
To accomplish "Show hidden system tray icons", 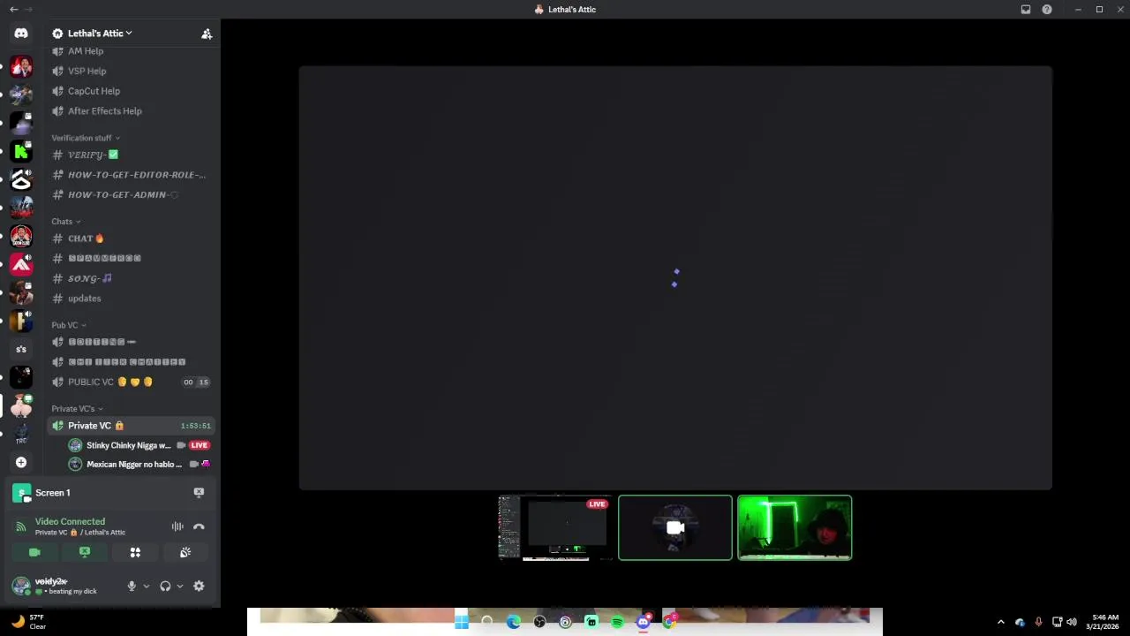I will click(x=1000, y=622).
